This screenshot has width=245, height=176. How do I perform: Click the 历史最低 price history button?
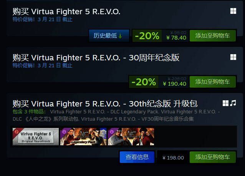point(109,36)
